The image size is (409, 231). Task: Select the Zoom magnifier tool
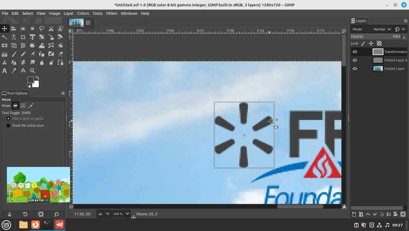(x=32, y=71)
